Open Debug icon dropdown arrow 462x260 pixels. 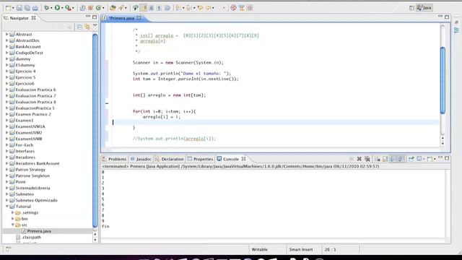click(51, 8)
